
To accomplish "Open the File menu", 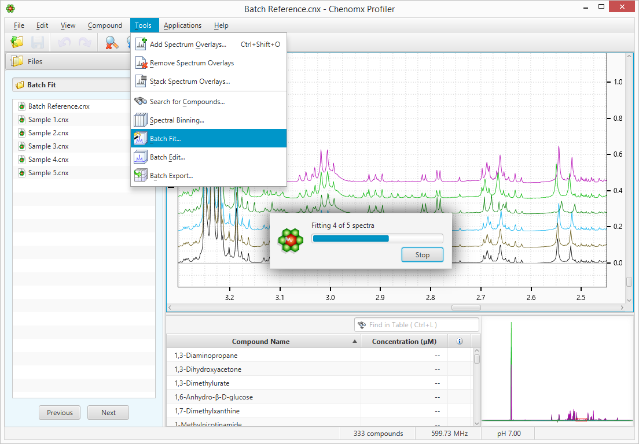I will click(x=19, y=25).
